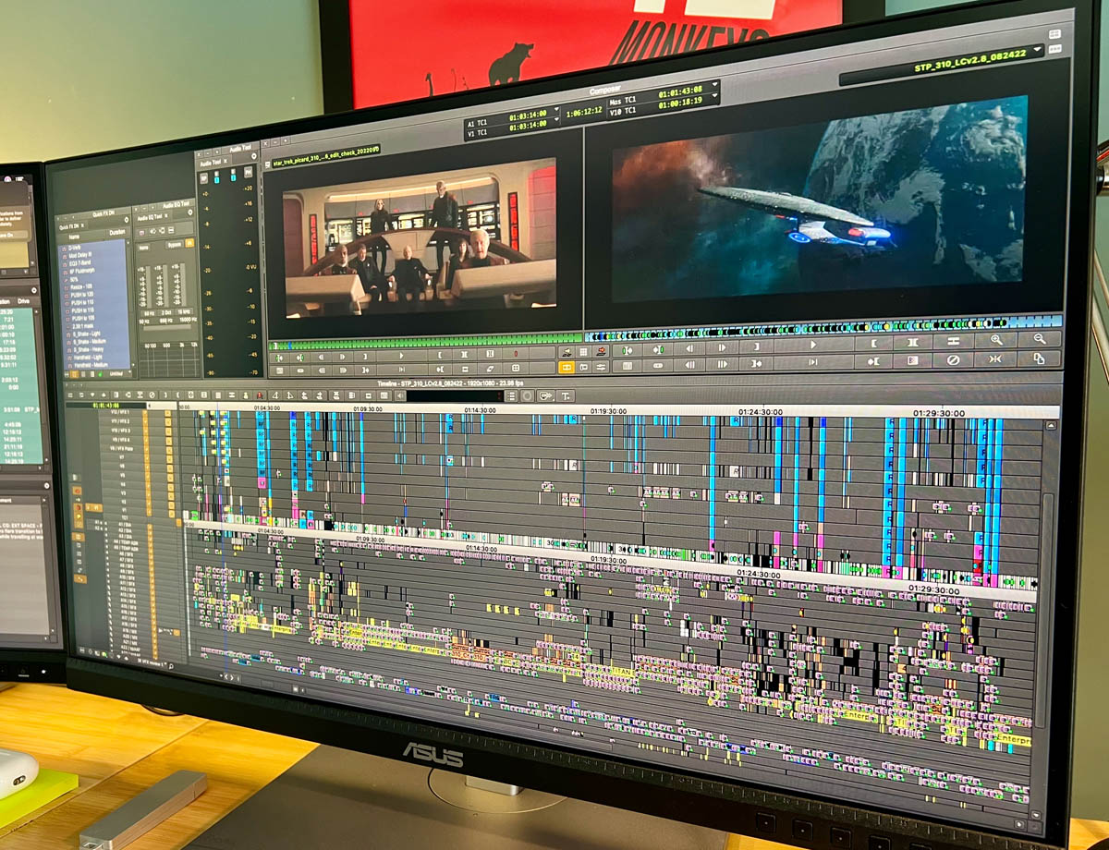Click the record monitor fast-forward icon
The image size is (1109, 850).
[x=722, y=363]
